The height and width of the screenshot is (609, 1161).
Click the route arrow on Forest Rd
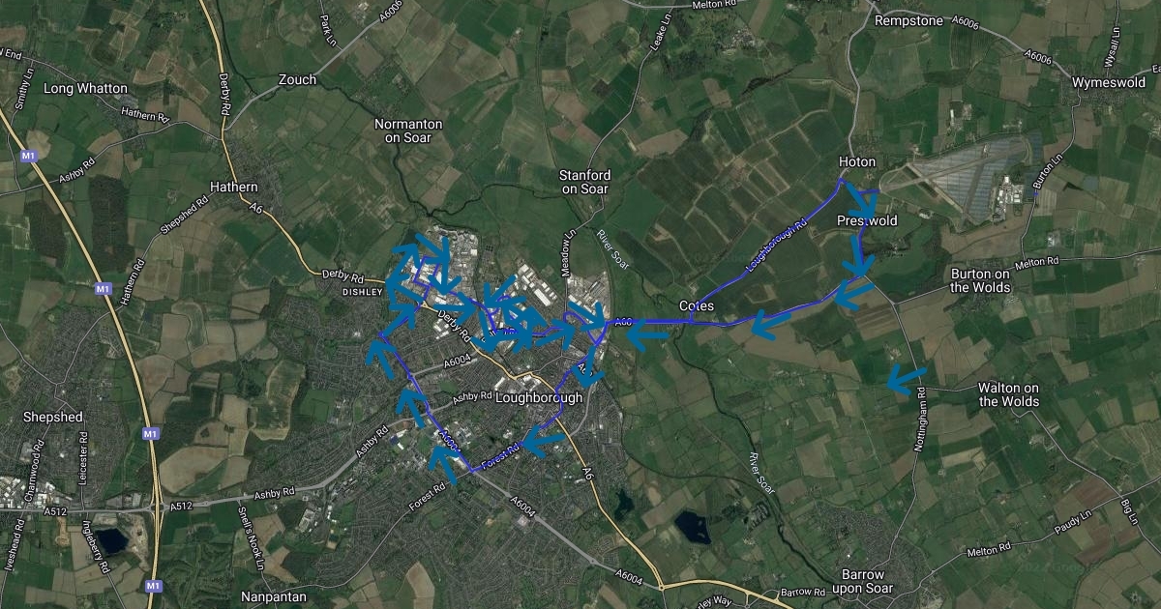click(x=545, y=439)
